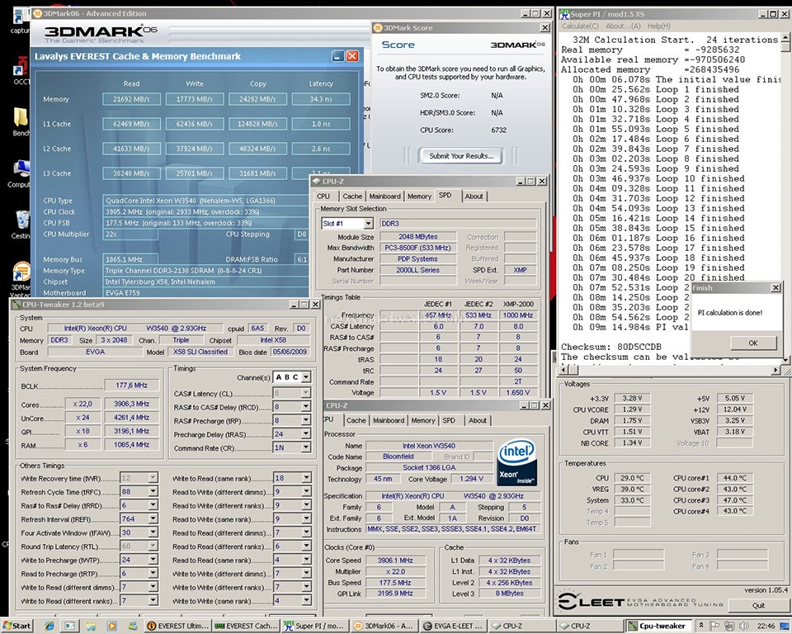Click the Memory Read 21692 MB/s value
This screenshot has width=792, height=634.
tap(131, 99)
